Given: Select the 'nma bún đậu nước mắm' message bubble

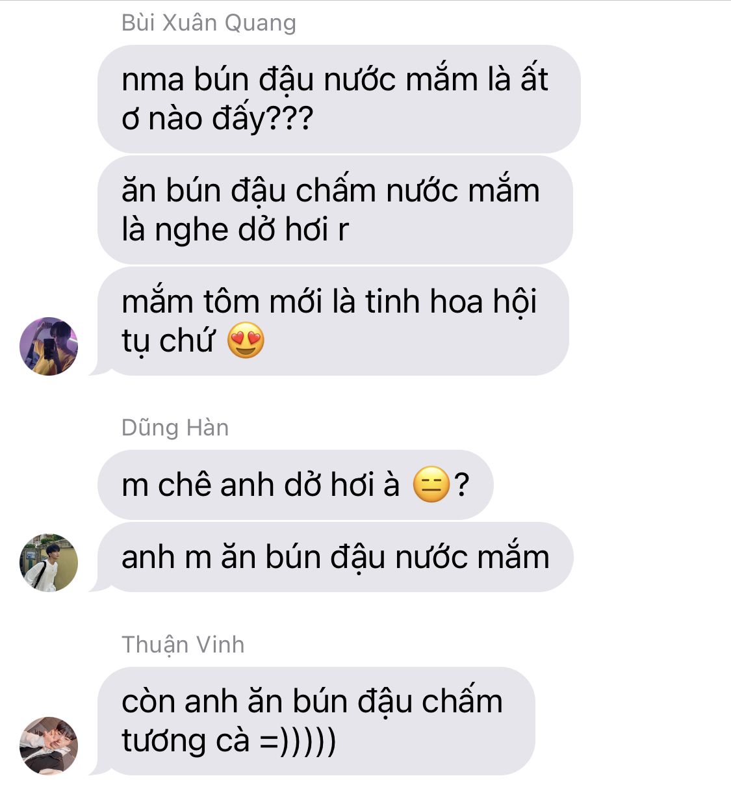Looking at the screenshot, I should (339, 99).
